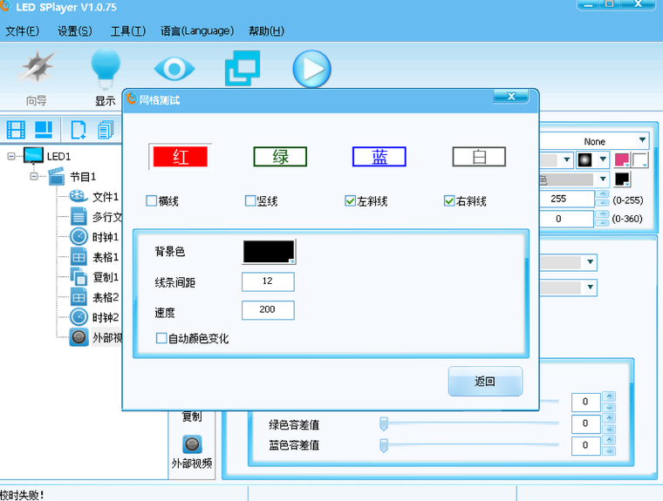Select the 节目1 program node
The height and width of the screenshot is (501, 663).
[x=72, y=176]
